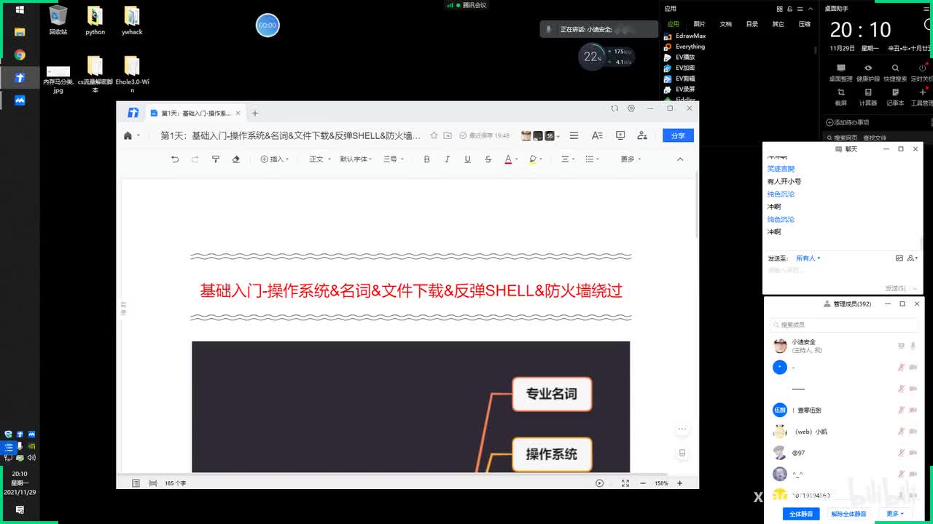The image size is (933, 524).
Task: Toggle strikethrough formatting
Action: point(488,159)
